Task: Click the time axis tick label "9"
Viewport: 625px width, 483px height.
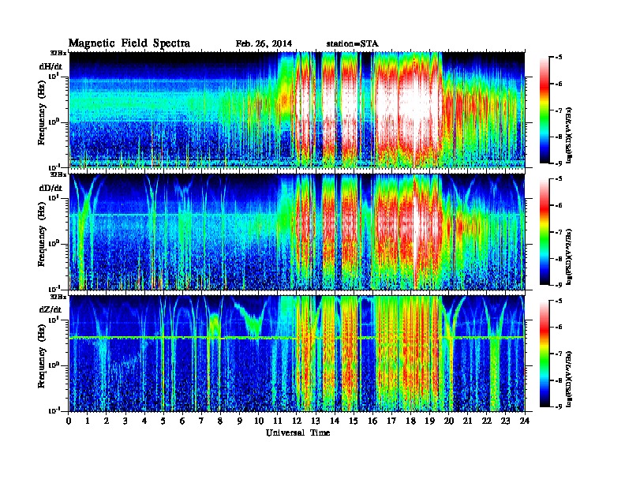Action: click(240, 421)
